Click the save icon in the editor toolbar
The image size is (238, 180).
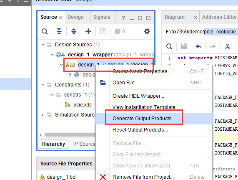click(184, 46)
